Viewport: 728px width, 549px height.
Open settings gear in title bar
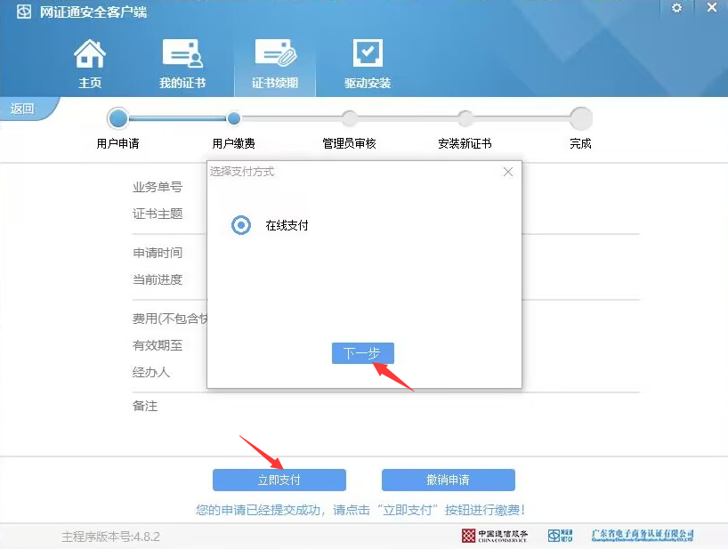pos(676,8)
